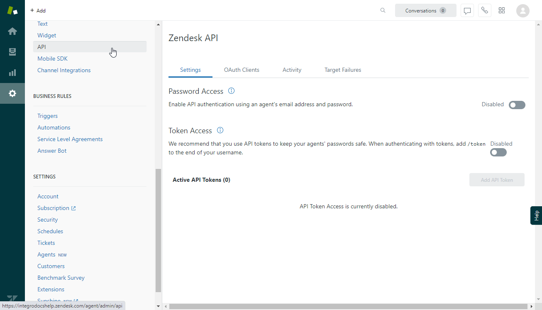Open the Benchmark Survey link

coord(61,278)
